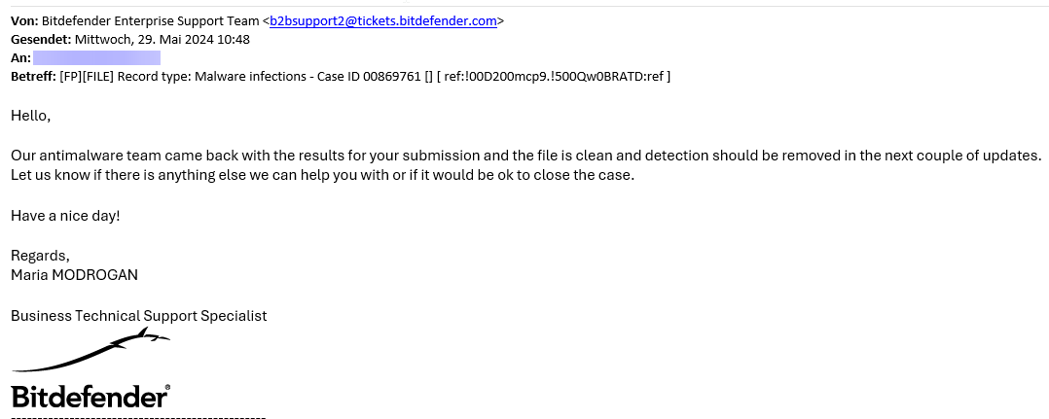The image size is (1049, 419).
Task: Click Case ID 00869761 in the subject
Action: pos(370,76)
